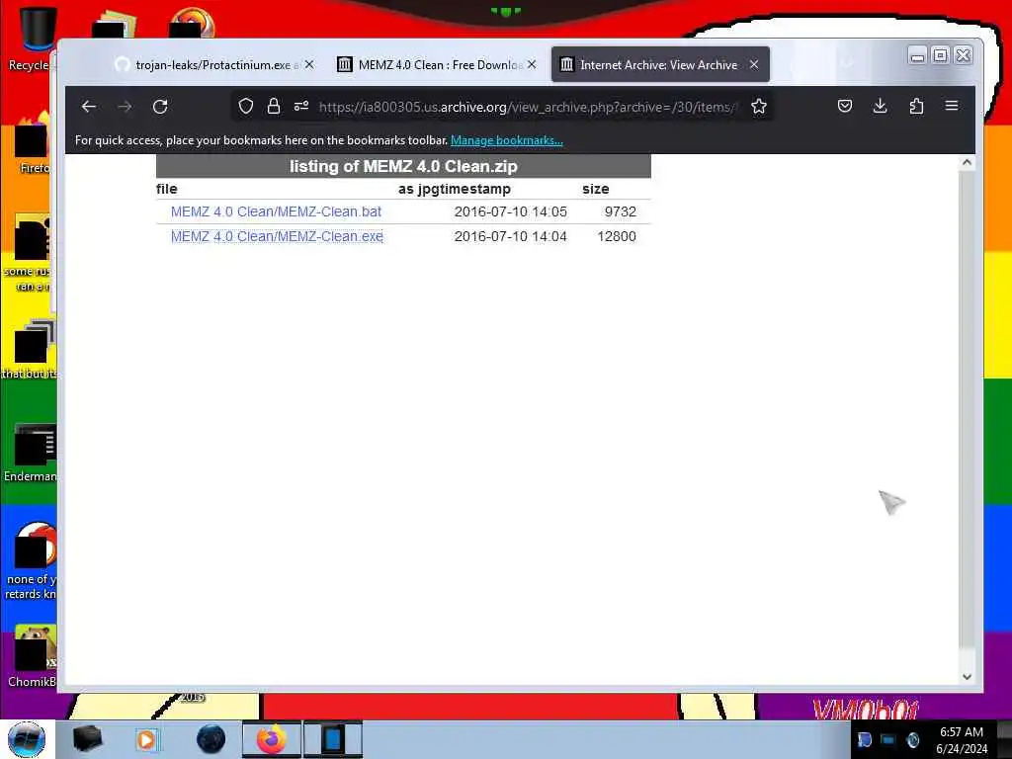
Task: Open MEMZ 4.0 Clean/MEMZ-Clean.exe link
Action: click(277, 236)
